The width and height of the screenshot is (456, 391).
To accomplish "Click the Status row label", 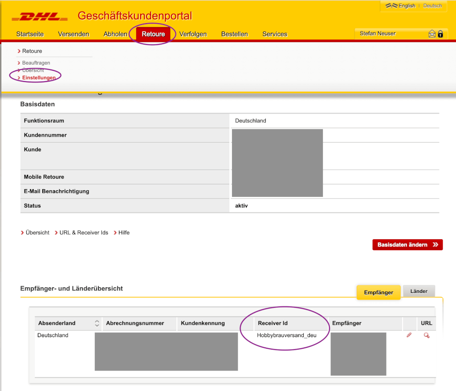I will click(32, 206).
